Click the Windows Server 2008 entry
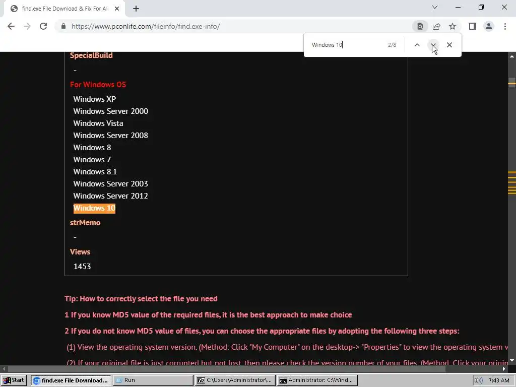The width and height of the screenshot is (516, 387). tap(110, 135)
